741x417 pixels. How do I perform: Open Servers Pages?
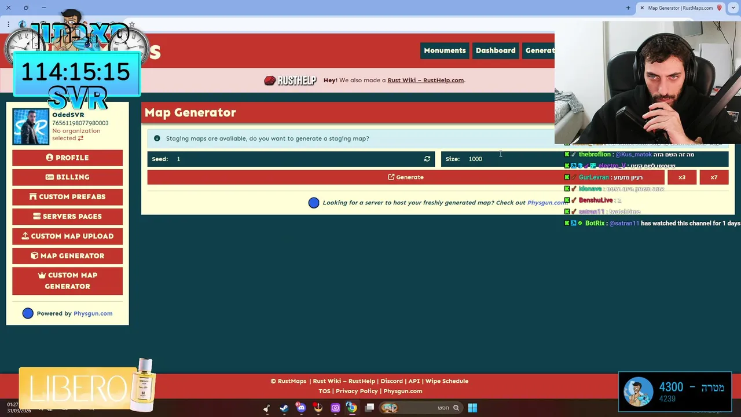coord(67,217)
